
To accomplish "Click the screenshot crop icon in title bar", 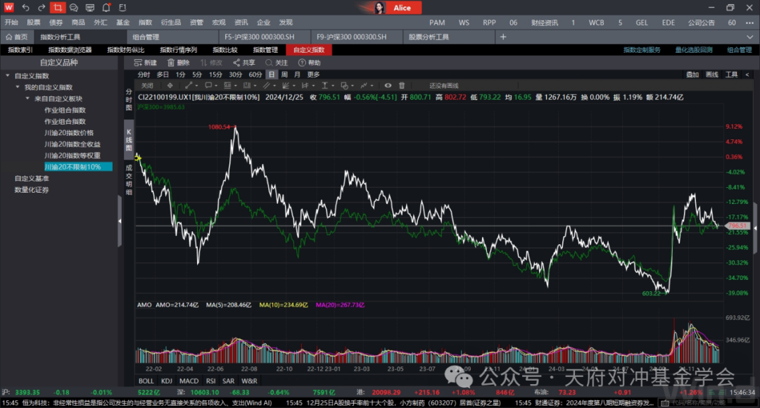I will (x=58, y=8).
